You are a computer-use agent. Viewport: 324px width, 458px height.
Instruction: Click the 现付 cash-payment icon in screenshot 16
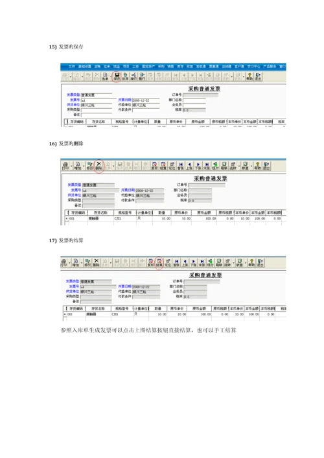tap(215, 166)
